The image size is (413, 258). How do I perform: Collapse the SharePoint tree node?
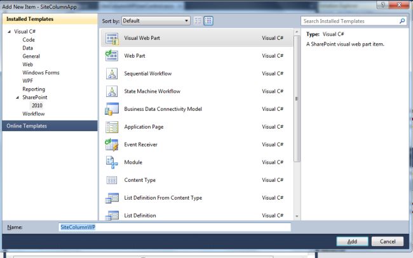pyautogui.click(x=17, y=98)
